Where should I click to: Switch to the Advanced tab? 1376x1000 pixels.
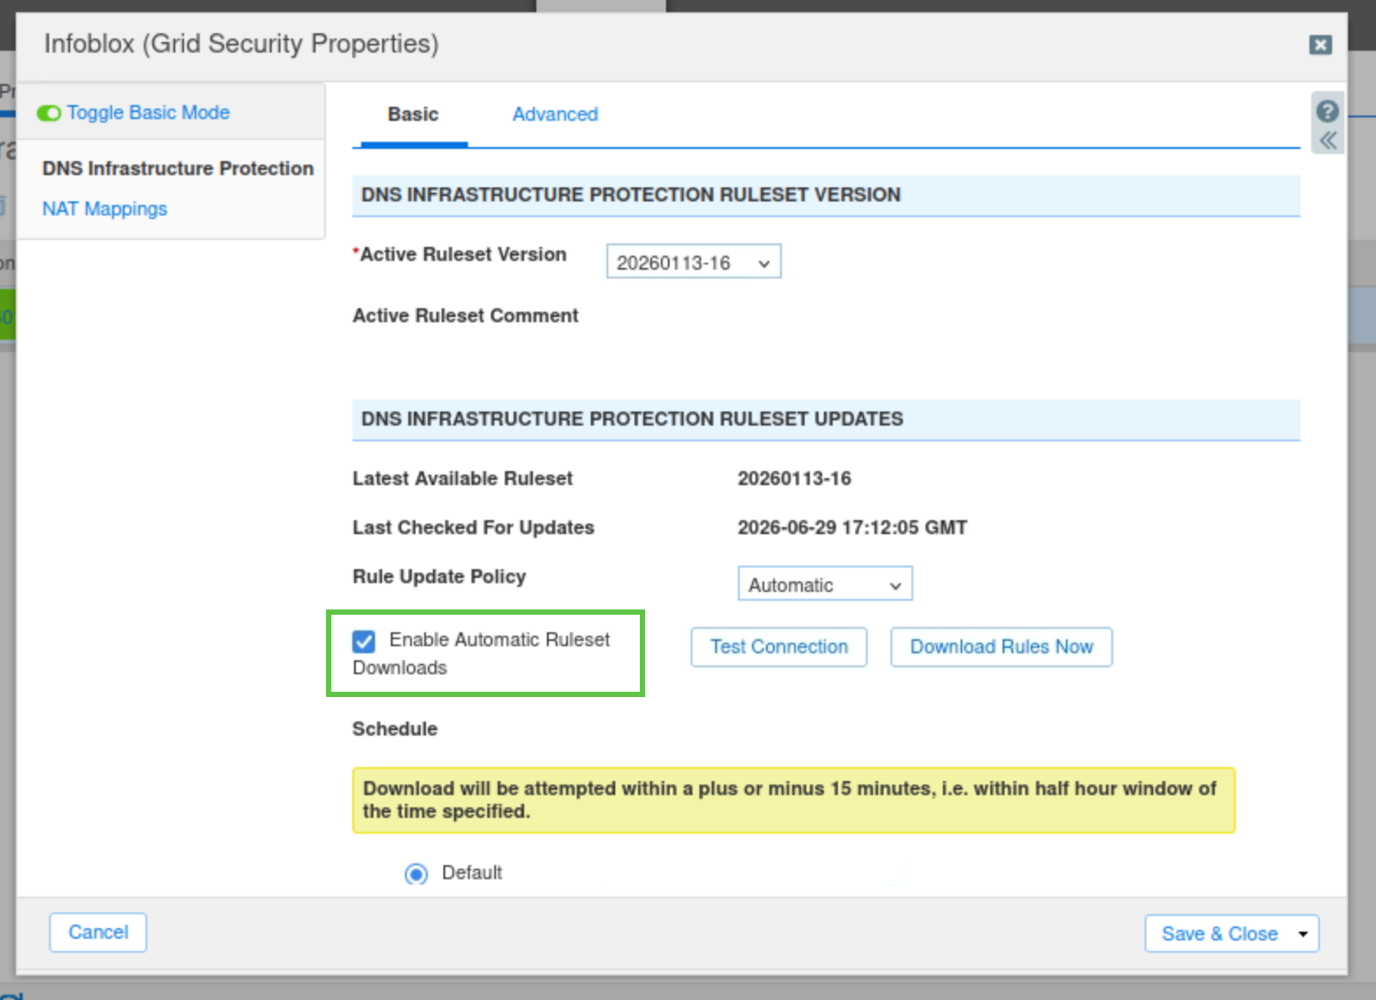555,115
